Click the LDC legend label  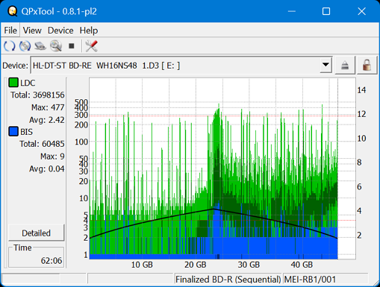(28, 83)
